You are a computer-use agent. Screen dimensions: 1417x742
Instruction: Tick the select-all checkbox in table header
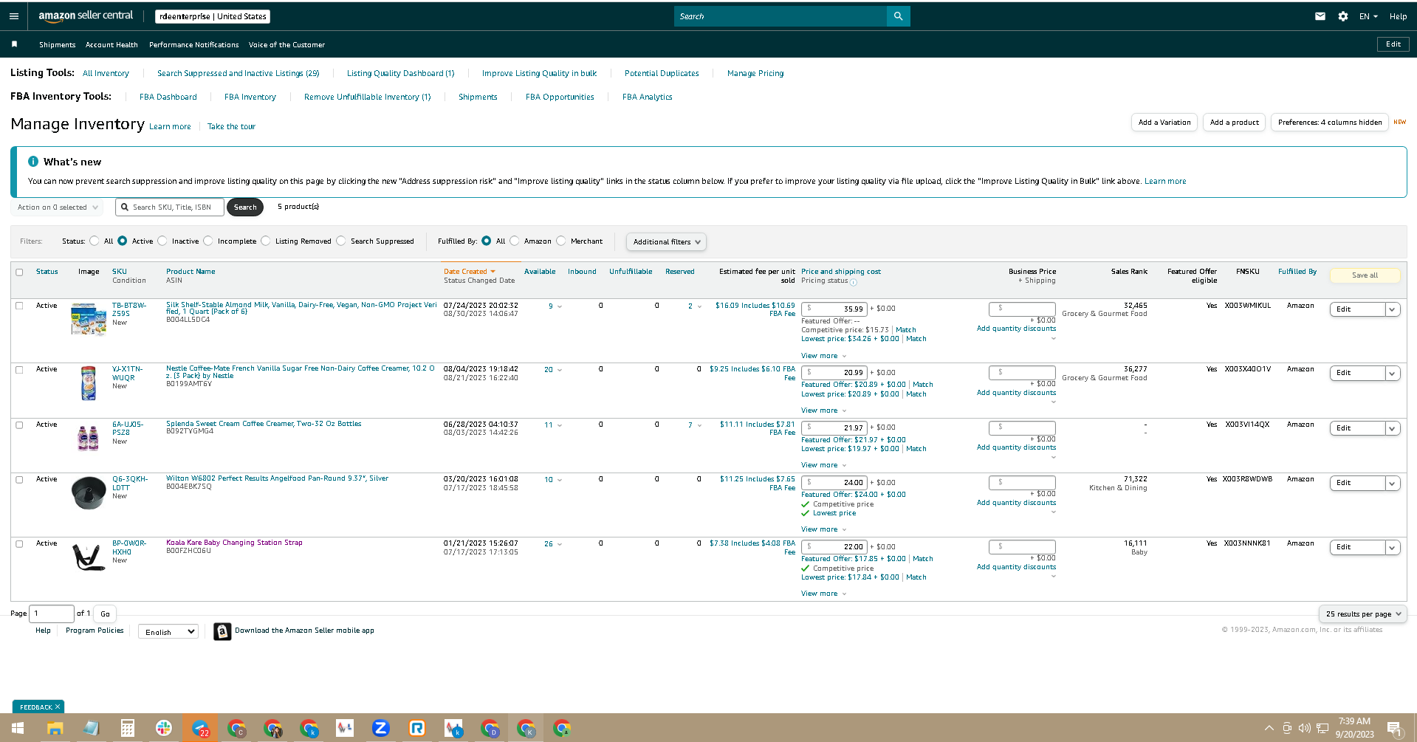tap(19, 272)
